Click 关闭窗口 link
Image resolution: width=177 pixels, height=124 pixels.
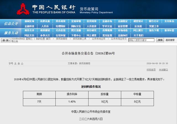click(163, 70)
